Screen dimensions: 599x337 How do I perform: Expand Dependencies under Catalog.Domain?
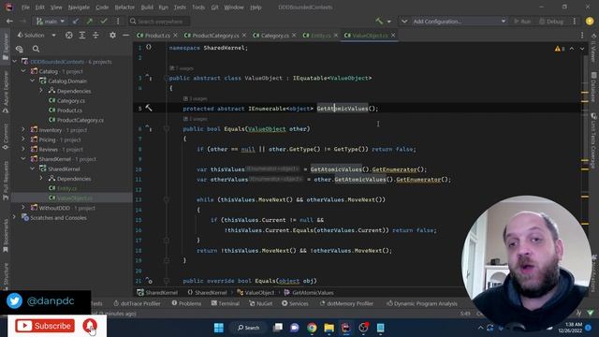point(41,91)
